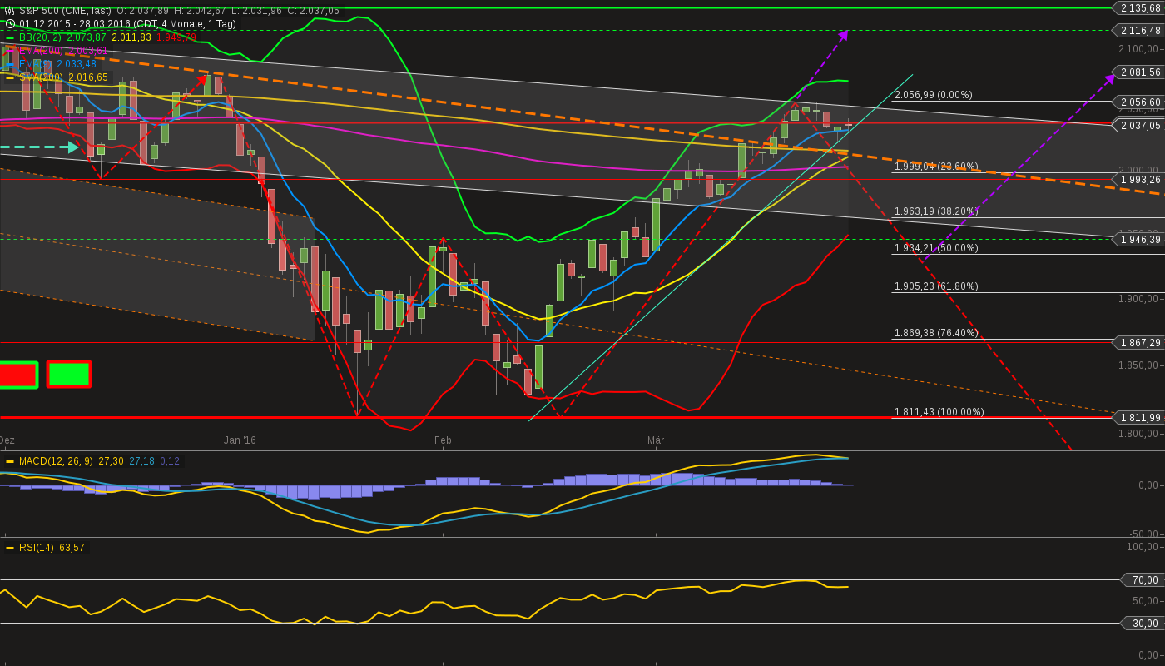Click the 1.946,39 price tag on the axis
Viewport: 1165px width, 666px height.
tap(1138, 240)
